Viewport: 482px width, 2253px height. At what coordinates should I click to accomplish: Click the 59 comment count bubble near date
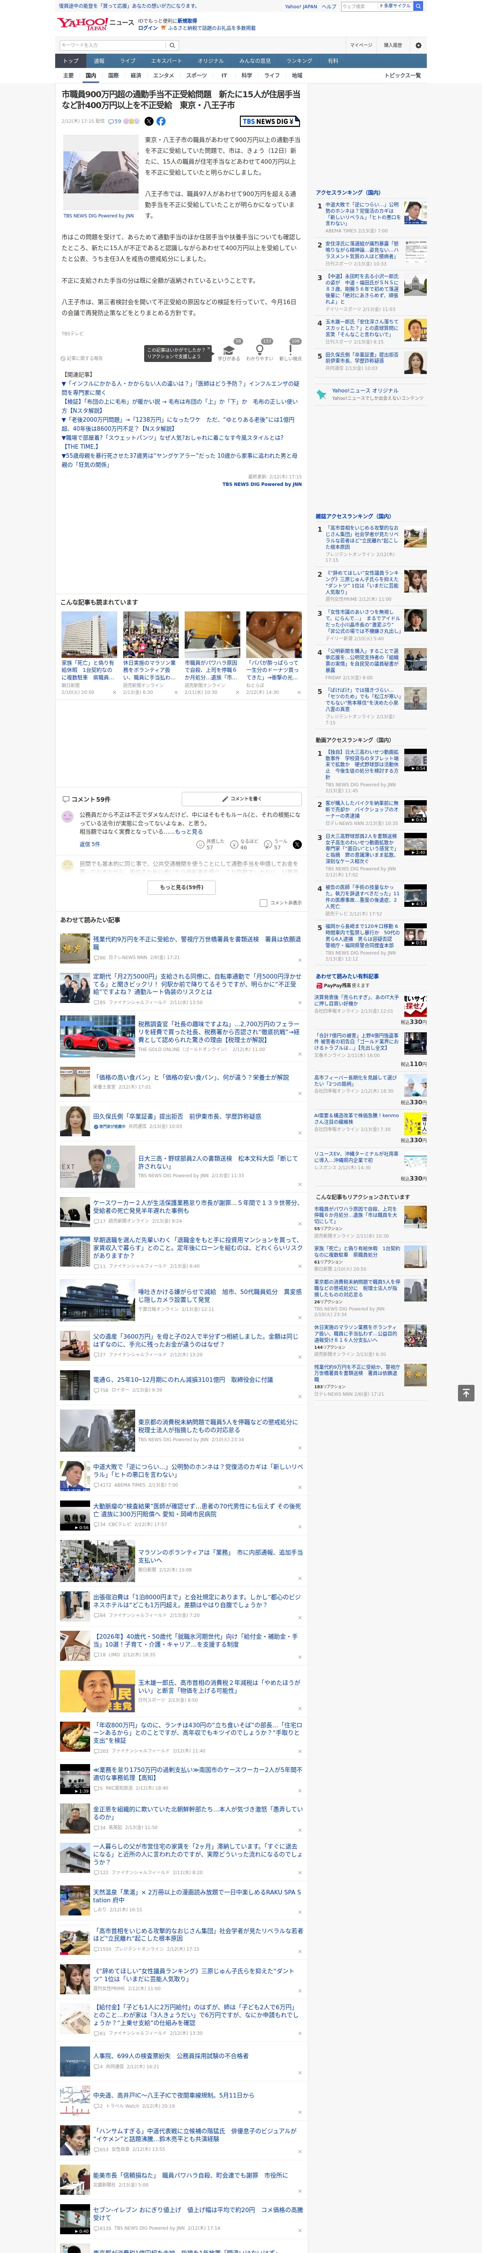[114, 122]
